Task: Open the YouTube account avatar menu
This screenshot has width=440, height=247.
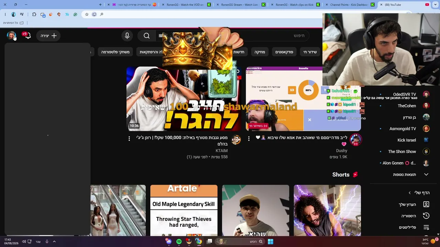Action: point(11,36)
